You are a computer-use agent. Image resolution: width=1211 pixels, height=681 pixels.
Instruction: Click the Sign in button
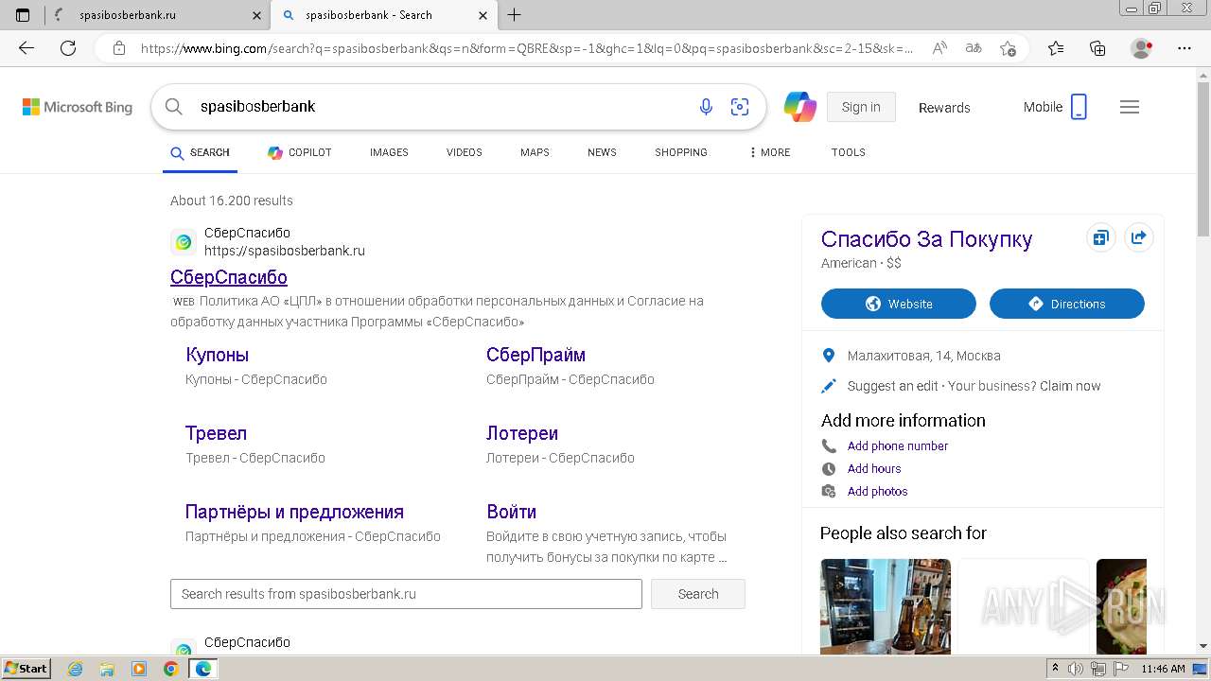[861, 107]
